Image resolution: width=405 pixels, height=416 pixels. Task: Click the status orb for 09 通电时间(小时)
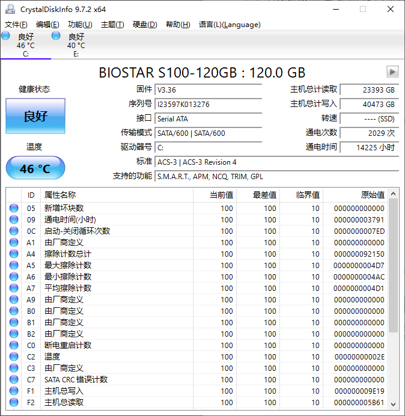pos(14,219)
